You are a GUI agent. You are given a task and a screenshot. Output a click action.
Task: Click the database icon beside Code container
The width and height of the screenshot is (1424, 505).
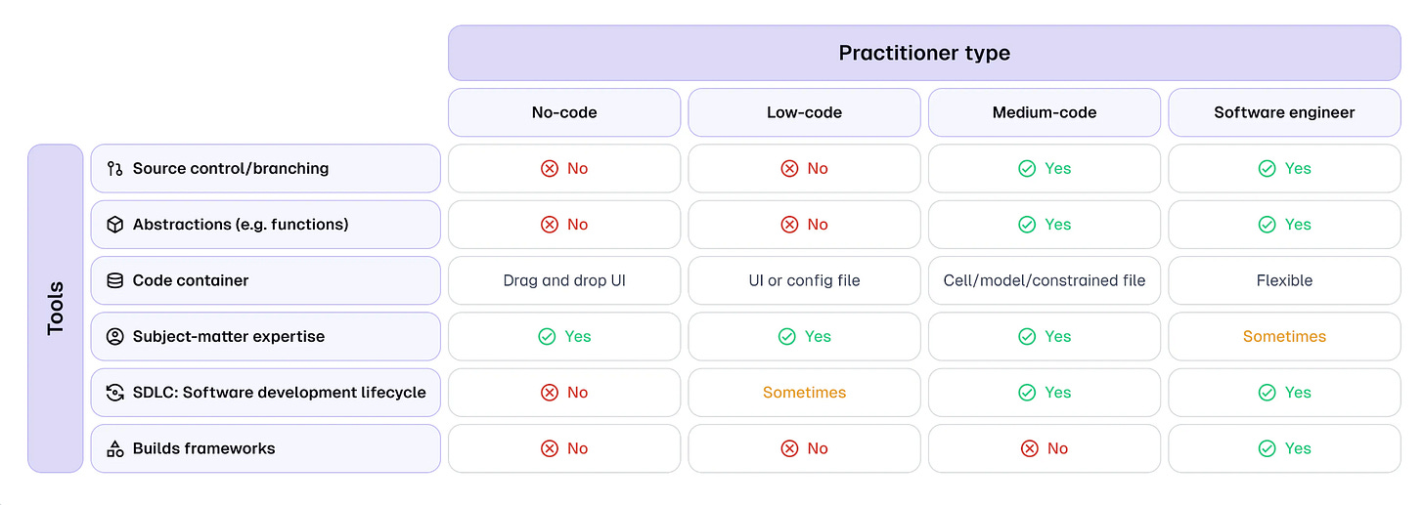click(114, 280)
